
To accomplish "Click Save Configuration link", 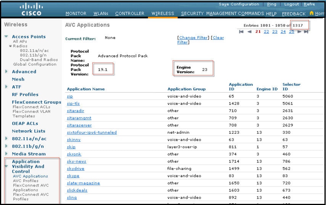I will [239, 4].
